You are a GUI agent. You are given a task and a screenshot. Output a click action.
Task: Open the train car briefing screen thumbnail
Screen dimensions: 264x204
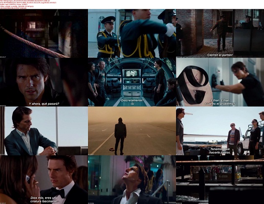pyautogui.click(x=132, y=82)
